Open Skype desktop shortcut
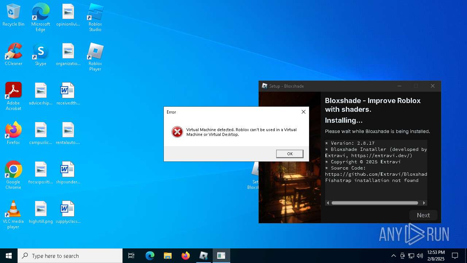Viewport: 467px width, 263px height. tap(40, 55)
